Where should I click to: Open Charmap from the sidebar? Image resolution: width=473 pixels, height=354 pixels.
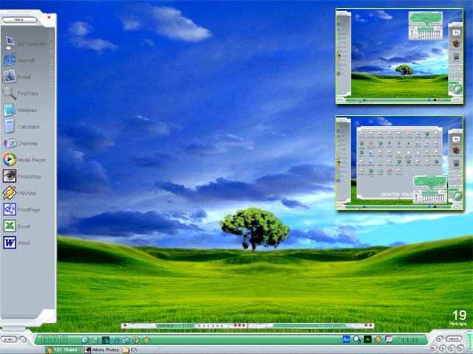click(21, 143)
